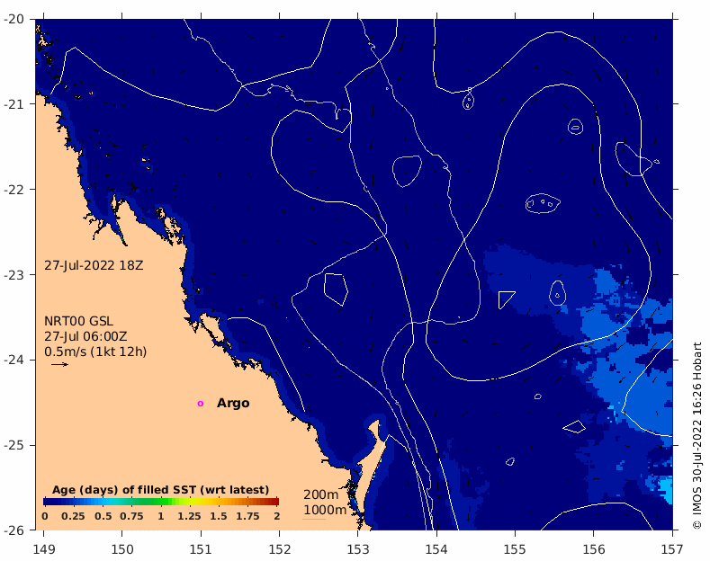Click the '-22' latitude axis label
710x561 pixels.
pyautogui.click(x=14, y=189)
